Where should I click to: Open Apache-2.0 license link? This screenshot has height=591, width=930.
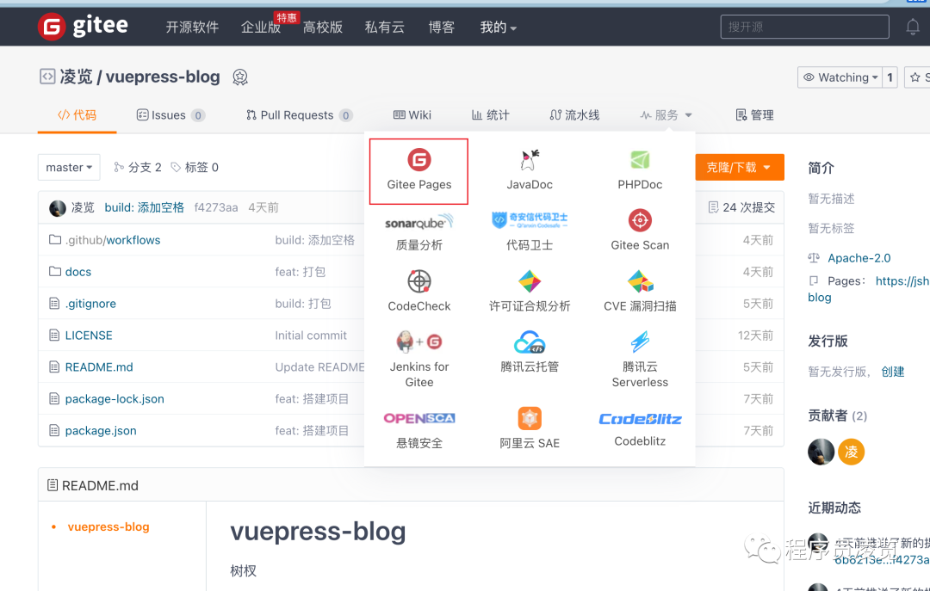point(859,258)
